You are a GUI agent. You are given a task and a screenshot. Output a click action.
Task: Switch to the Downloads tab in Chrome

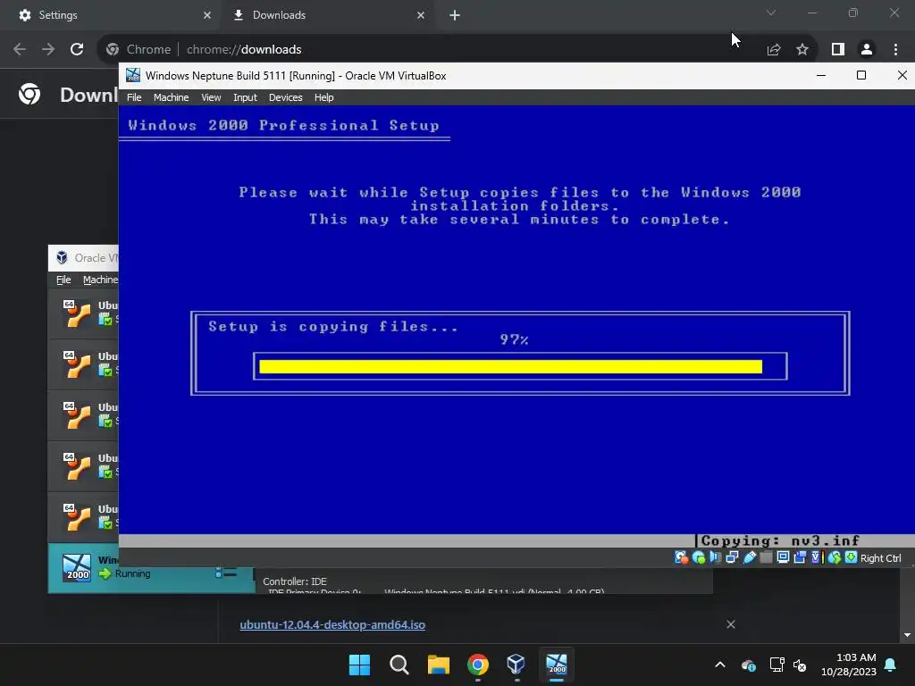coord(327,15)
